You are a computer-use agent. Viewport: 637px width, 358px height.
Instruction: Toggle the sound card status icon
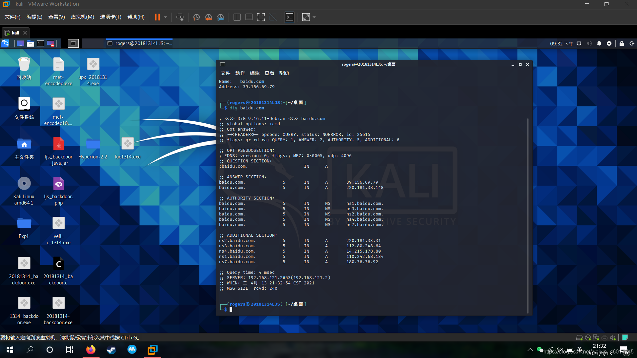point(613,337)
